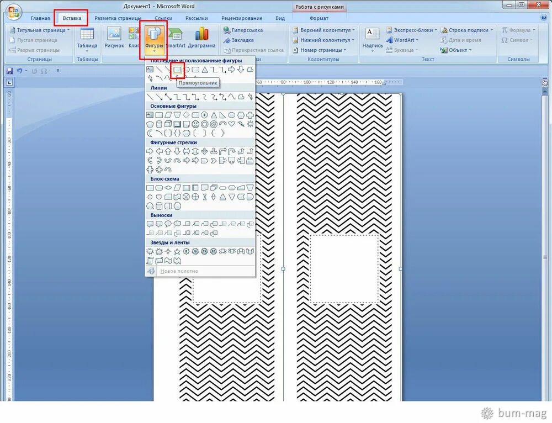Click the horizontal ruler

point(329,82)
